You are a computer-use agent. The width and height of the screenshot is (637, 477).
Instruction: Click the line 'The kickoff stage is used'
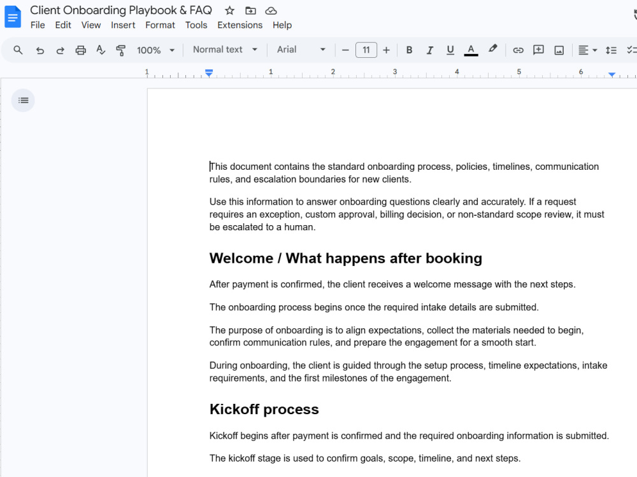click(365, 459)
